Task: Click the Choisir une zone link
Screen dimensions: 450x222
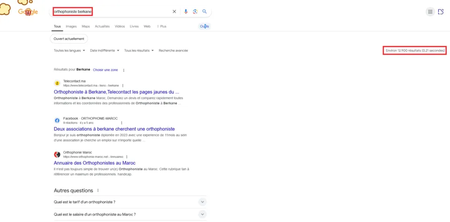Action: point(105,70)
